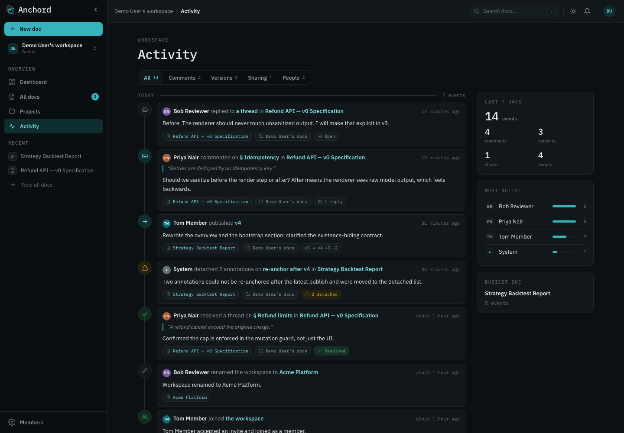Click the Demo User's docs tag under Priya's comment

(283, 202)
